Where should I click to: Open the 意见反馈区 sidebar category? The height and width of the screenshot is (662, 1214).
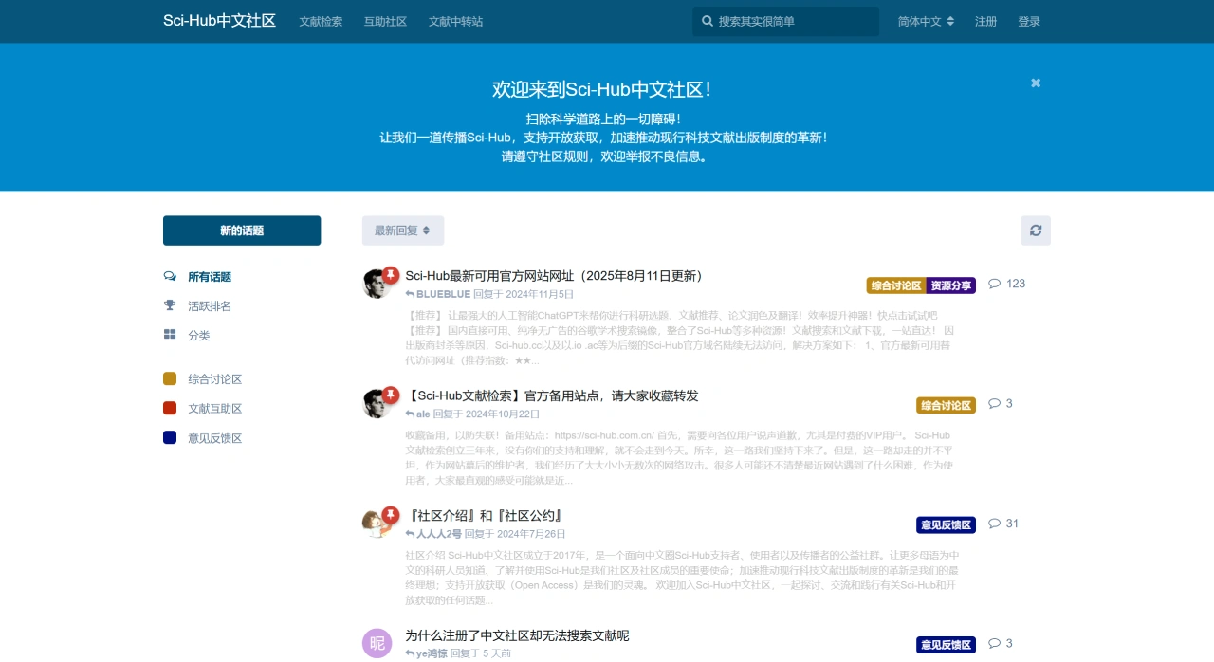215,437
